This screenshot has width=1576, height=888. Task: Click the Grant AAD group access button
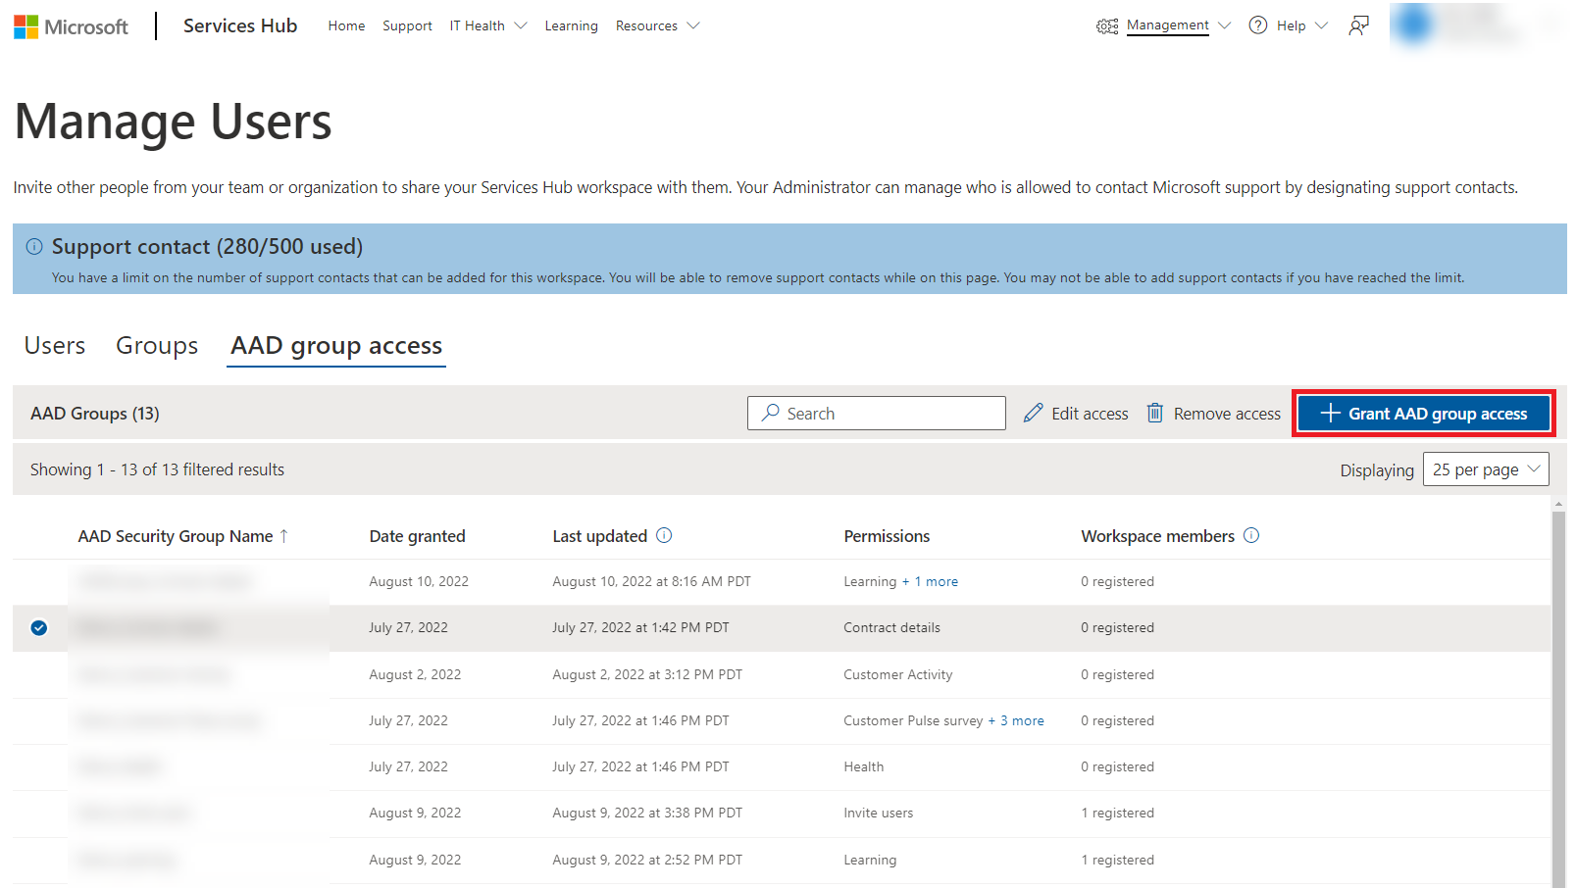point(1424,413)
